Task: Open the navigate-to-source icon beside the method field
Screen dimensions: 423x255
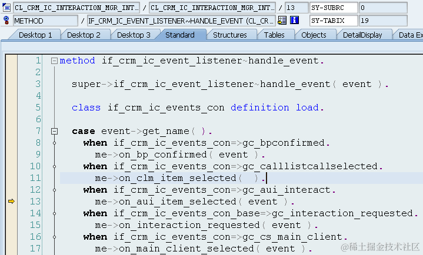Action: click(x=282, y=21)
